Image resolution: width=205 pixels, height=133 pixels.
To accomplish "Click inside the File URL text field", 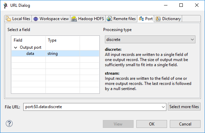I will tap(92, 107).
